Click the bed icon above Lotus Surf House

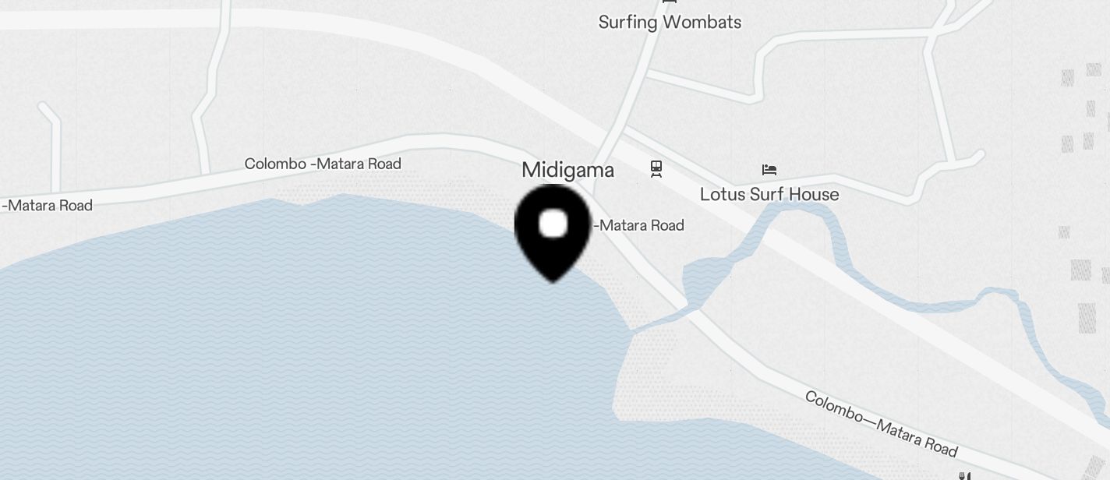click(x=769, y=169)
